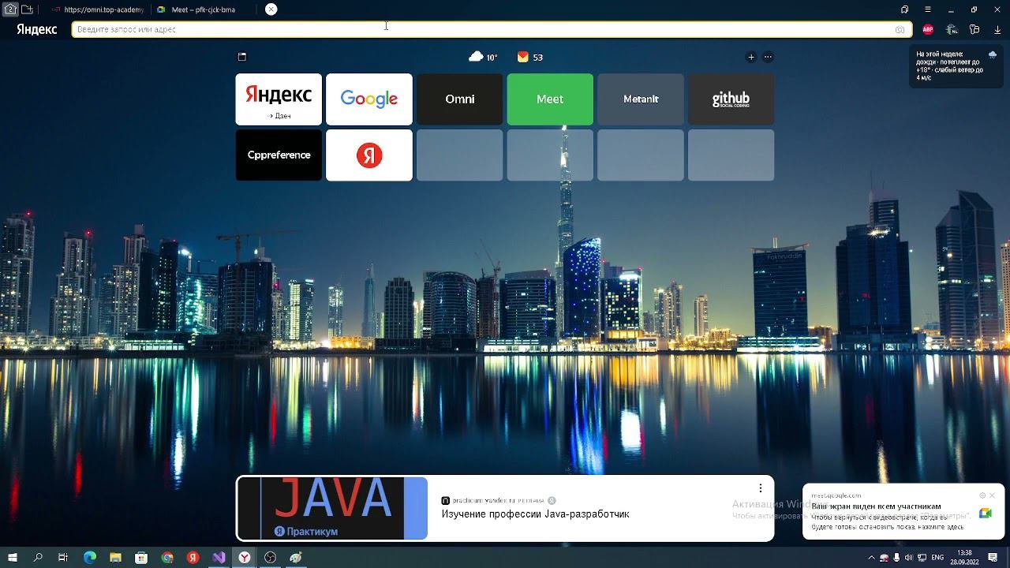Open the weekly weather forecast card
Image resolution: width=1010 pixels, height=568 pixels.
click(956, 66)
